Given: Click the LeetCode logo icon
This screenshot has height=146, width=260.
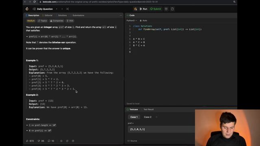Looking at the screenshot, I should [x=27, y=9].
